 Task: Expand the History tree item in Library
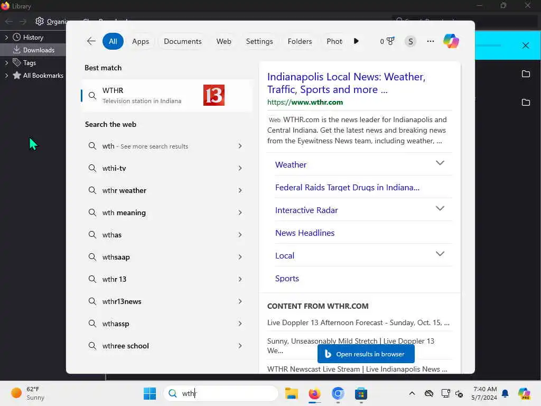(6, 38)
